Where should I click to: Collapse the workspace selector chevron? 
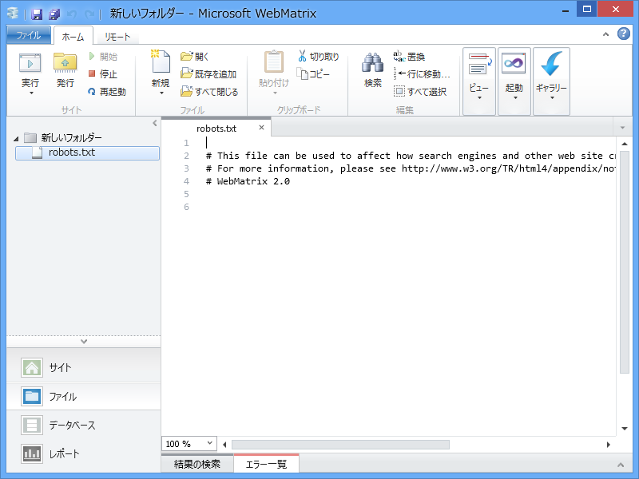[84, 342]
